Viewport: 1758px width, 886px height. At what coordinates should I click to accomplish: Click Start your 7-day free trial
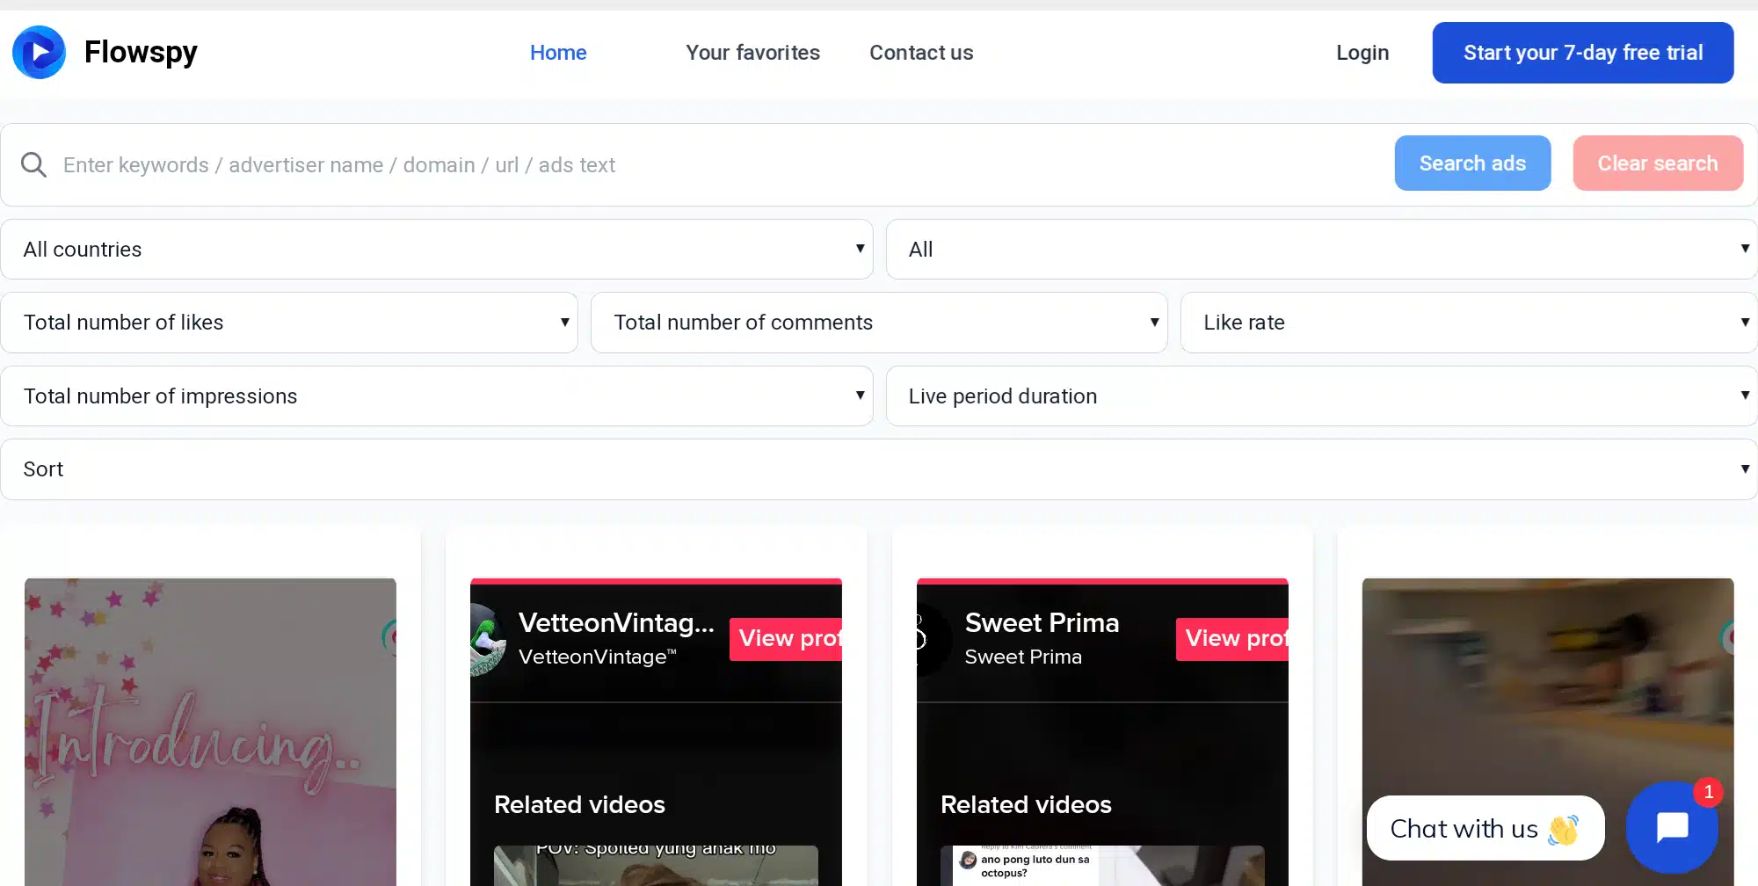[x=1582, y=52]
